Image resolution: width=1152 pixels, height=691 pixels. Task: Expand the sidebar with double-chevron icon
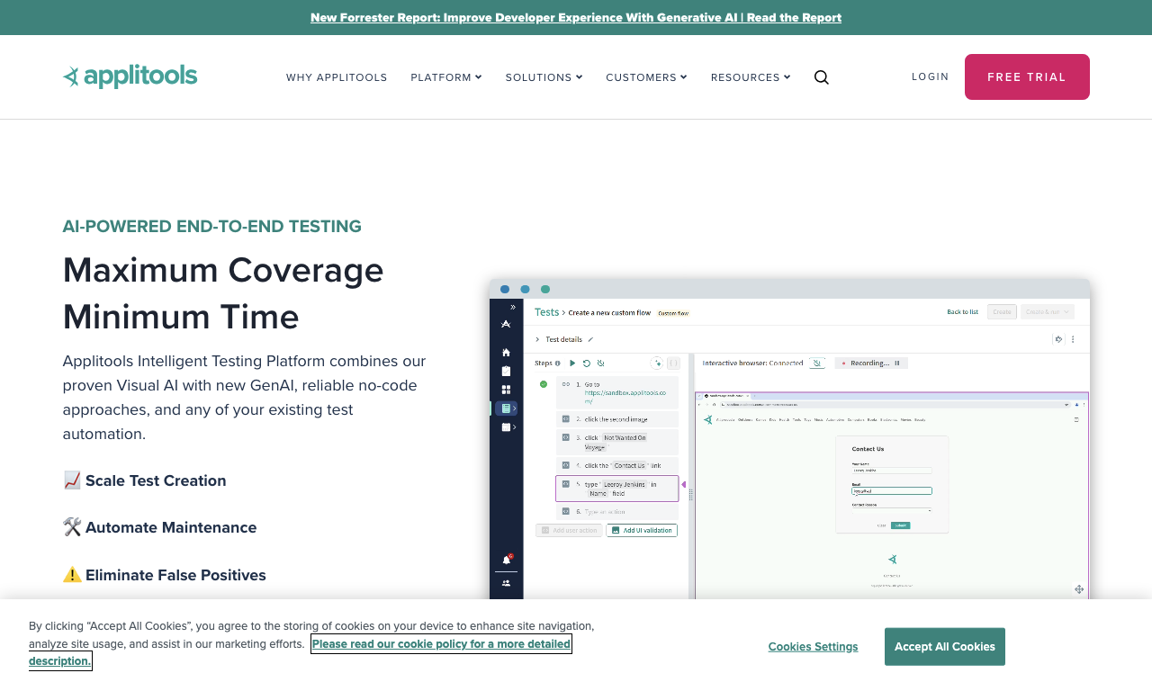click(x=513, y=307)
